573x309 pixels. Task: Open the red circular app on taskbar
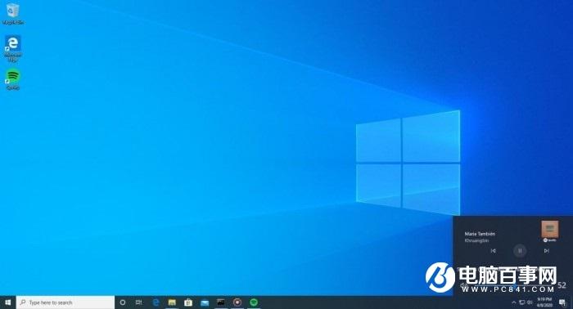(237, 302)
